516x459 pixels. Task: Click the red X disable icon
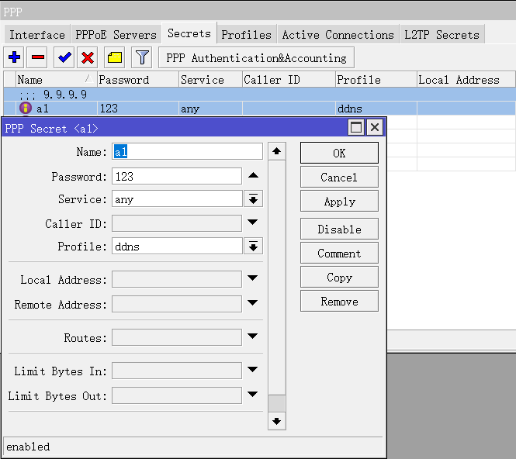click(x=88, y=57)
